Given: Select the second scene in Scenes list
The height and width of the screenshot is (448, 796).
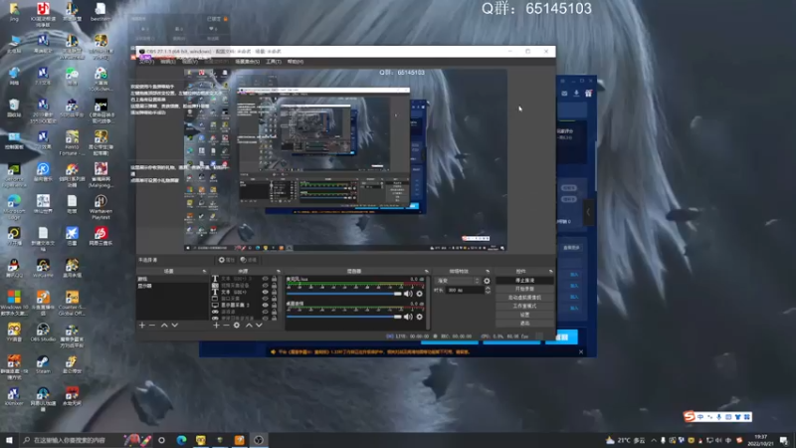Looking at the screenshot, I should [172, 286].
